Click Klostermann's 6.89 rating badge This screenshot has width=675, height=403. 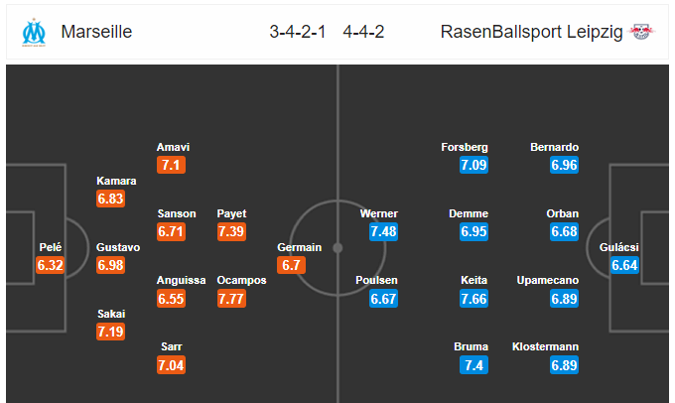click(565, 365)
